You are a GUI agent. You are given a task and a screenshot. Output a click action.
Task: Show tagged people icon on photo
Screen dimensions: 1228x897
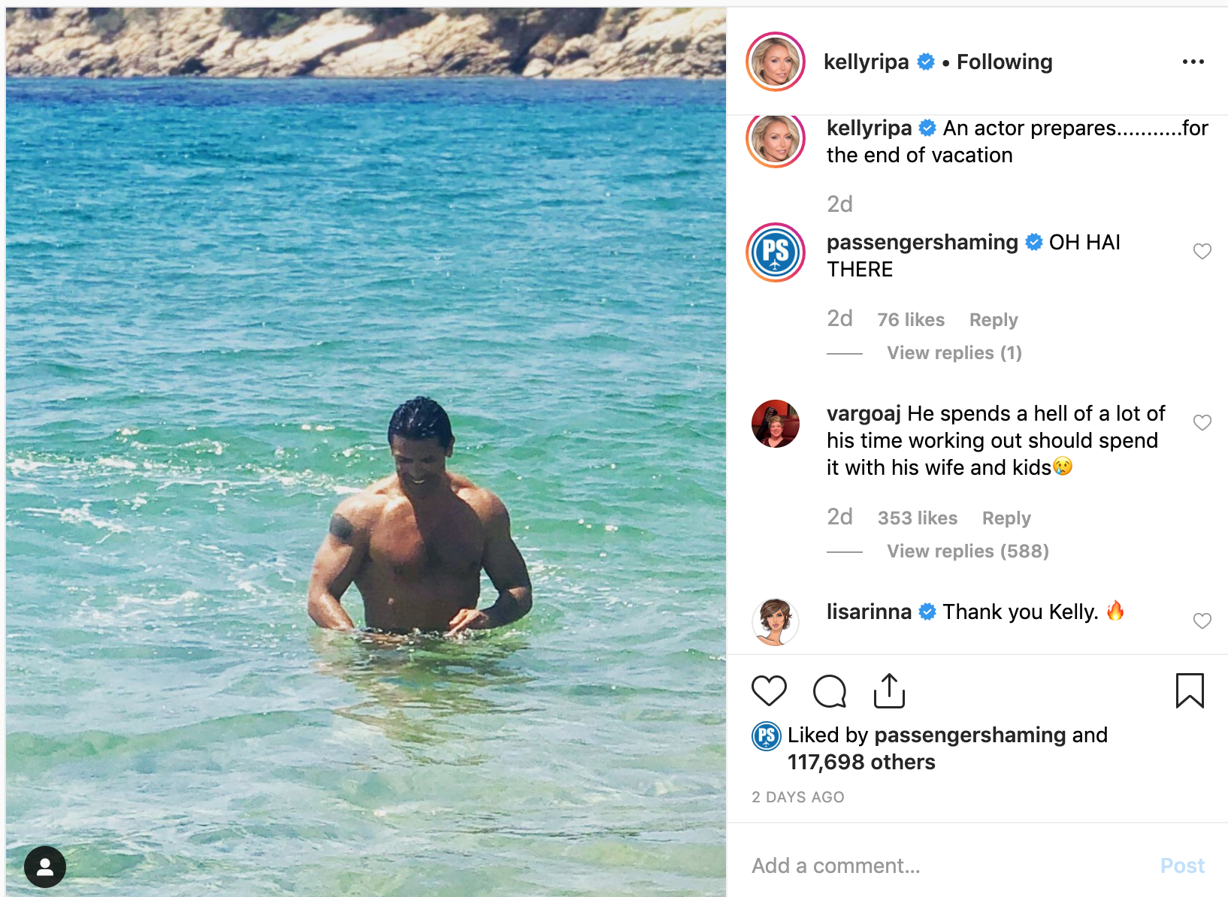point(45,867)
